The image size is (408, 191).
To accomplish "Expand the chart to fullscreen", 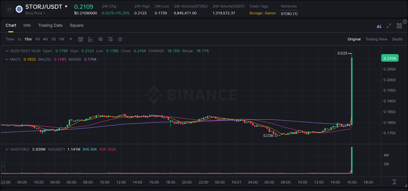I will 389,26.
